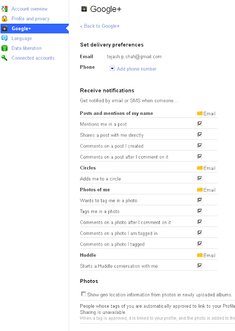Click the Data liberation database icon
The width and height of the screenshot is (235, 331).
5,48
